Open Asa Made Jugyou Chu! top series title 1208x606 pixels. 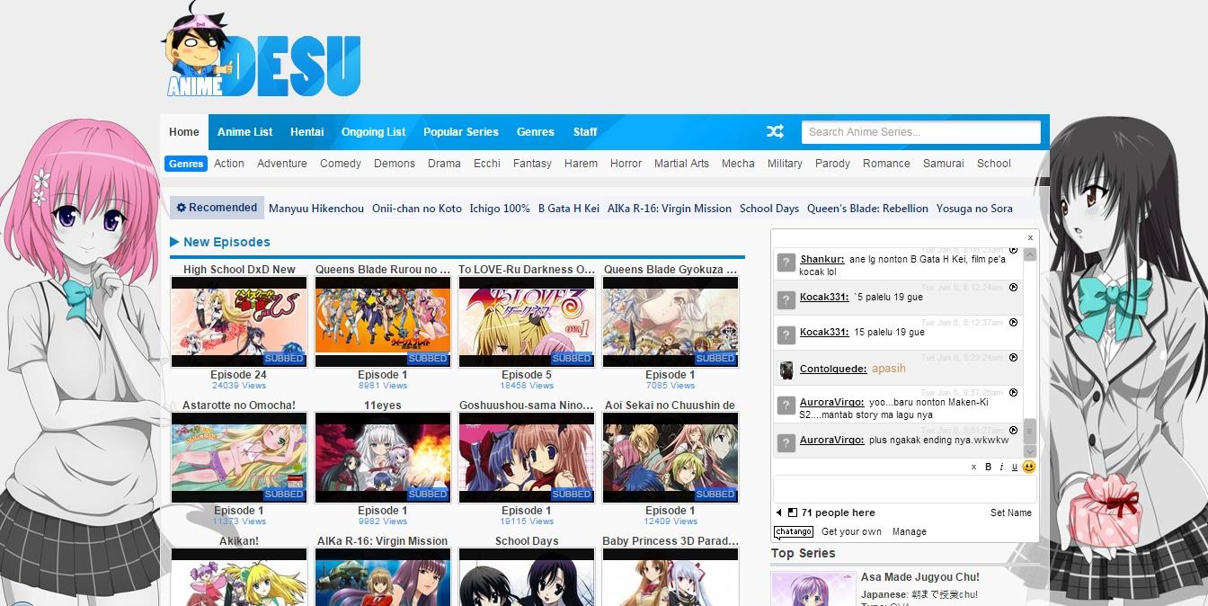pyautogui.click(x=920, y=577)
